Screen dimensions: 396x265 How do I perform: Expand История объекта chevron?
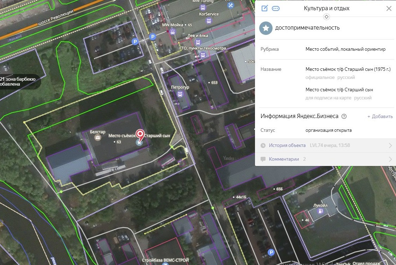click(x=390, y=145)
